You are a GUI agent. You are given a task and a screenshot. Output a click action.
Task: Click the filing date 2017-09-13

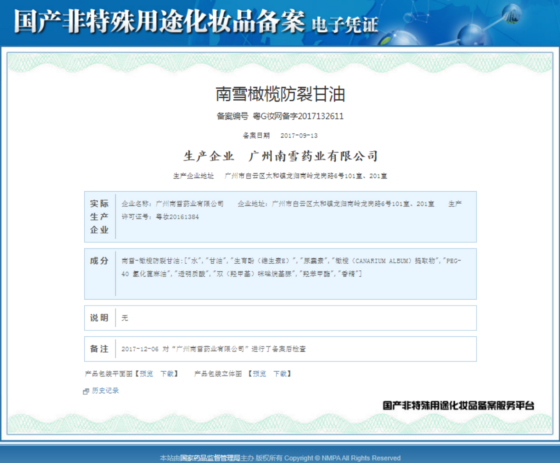tap(299, 136)
